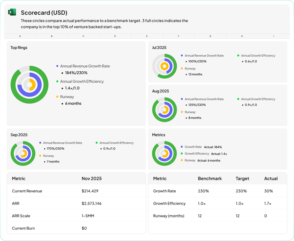The height and width of the screenshot is (241, 294).
Task: Click 125%/230% in Aug 2025 card
Action: [x=197, y=105]
